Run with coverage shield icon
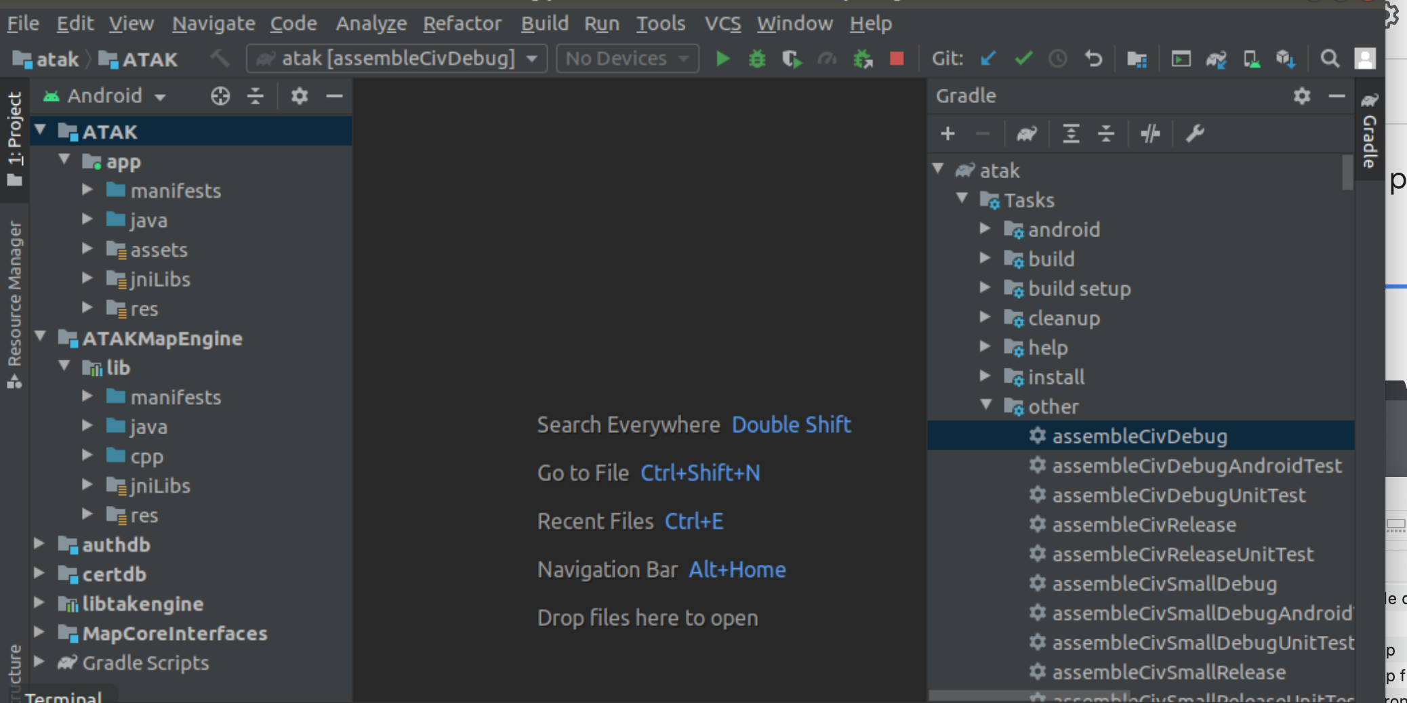The height and width of the screenshot is (703, 1407). pyautogui.click(x=792, y=59)
